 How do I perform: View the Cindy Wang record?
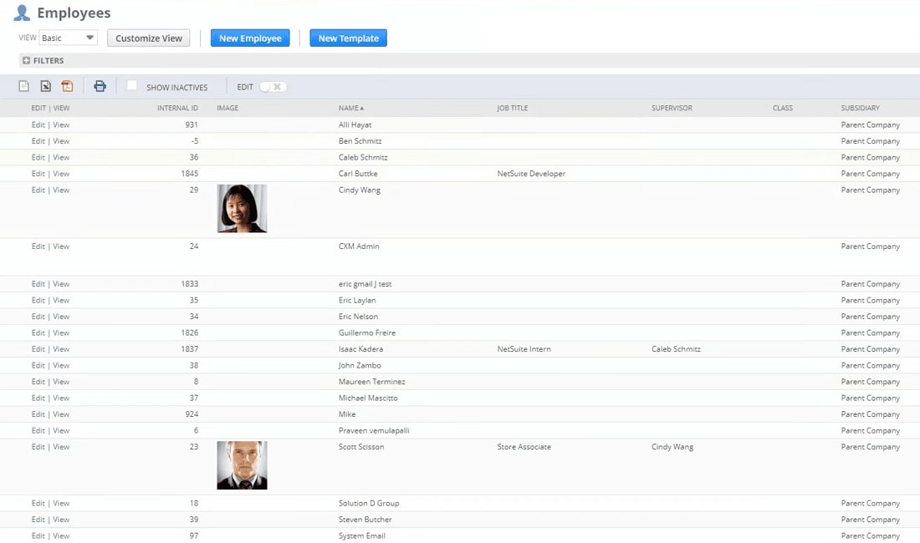click(x=61, y=190)
